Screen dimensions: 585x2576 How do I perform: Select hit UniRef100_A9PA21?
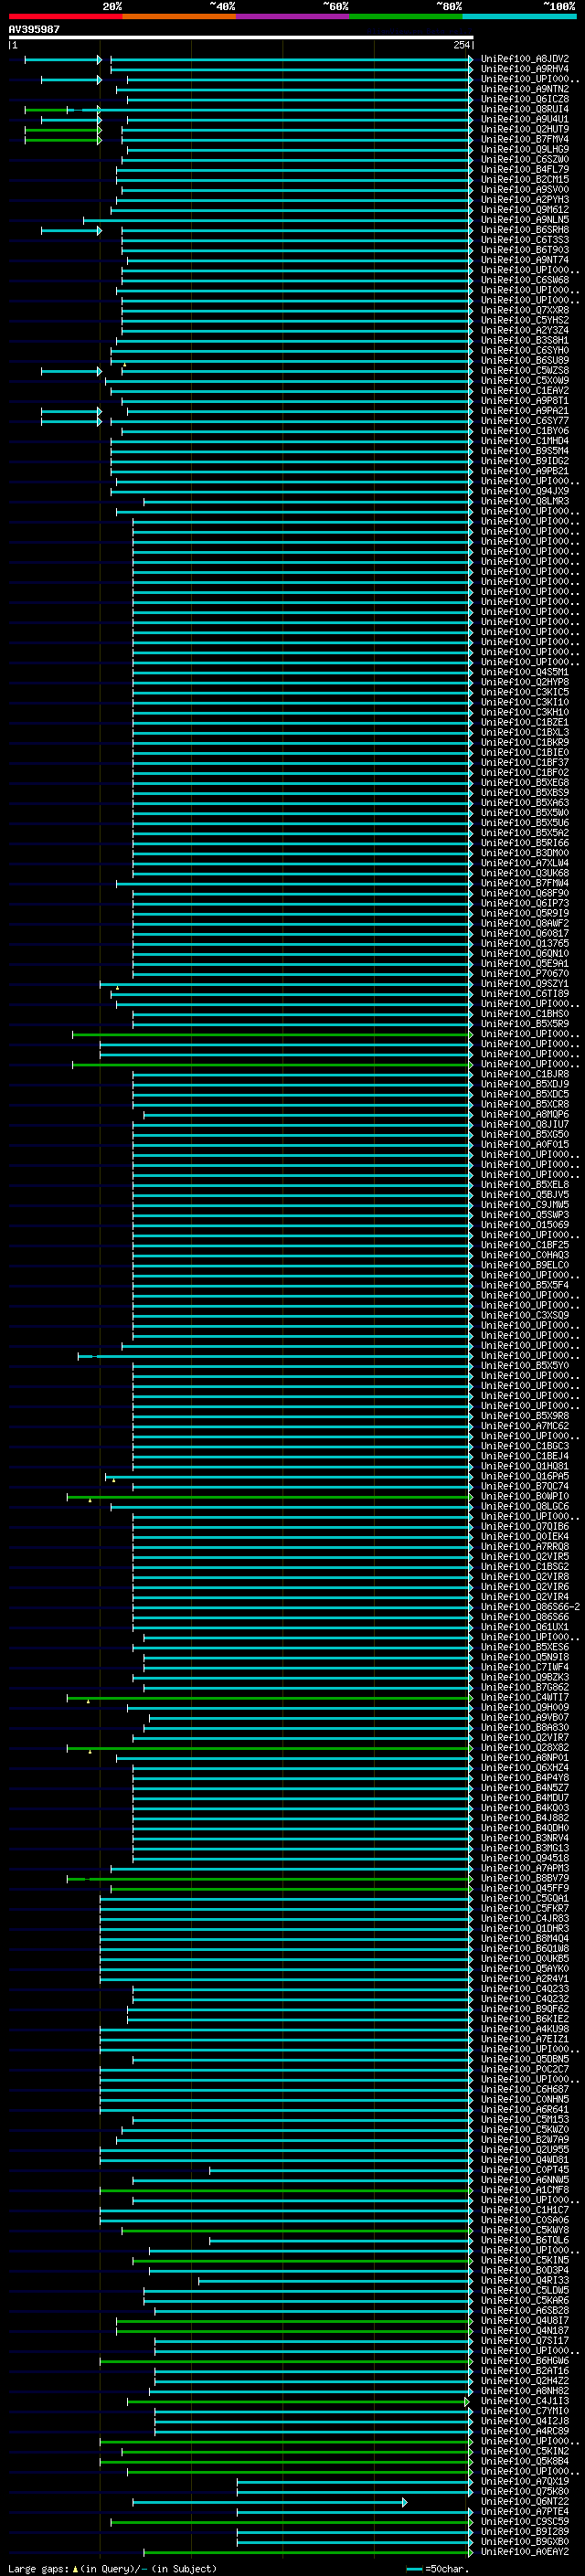click(524, 411)
